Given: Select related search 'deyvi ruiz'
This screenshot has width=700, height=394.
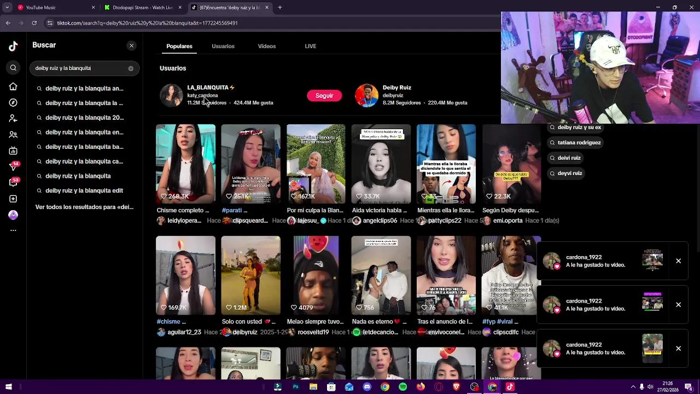Looking at the screenshot, I should pos(565,173).
